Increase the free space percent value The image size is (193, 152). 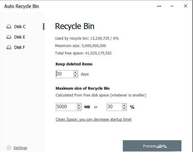point(124,105)
